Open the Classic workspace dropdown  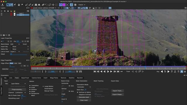click(x=82, y=5)
